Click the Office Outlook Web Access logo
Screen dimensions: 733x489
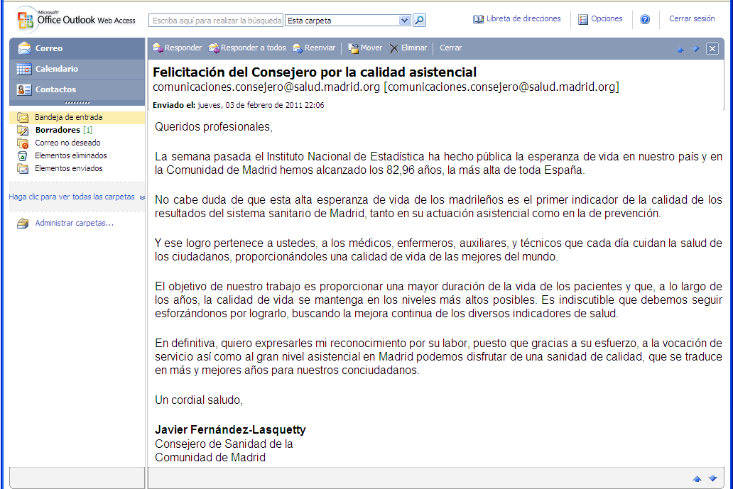(x=75, y=20)
